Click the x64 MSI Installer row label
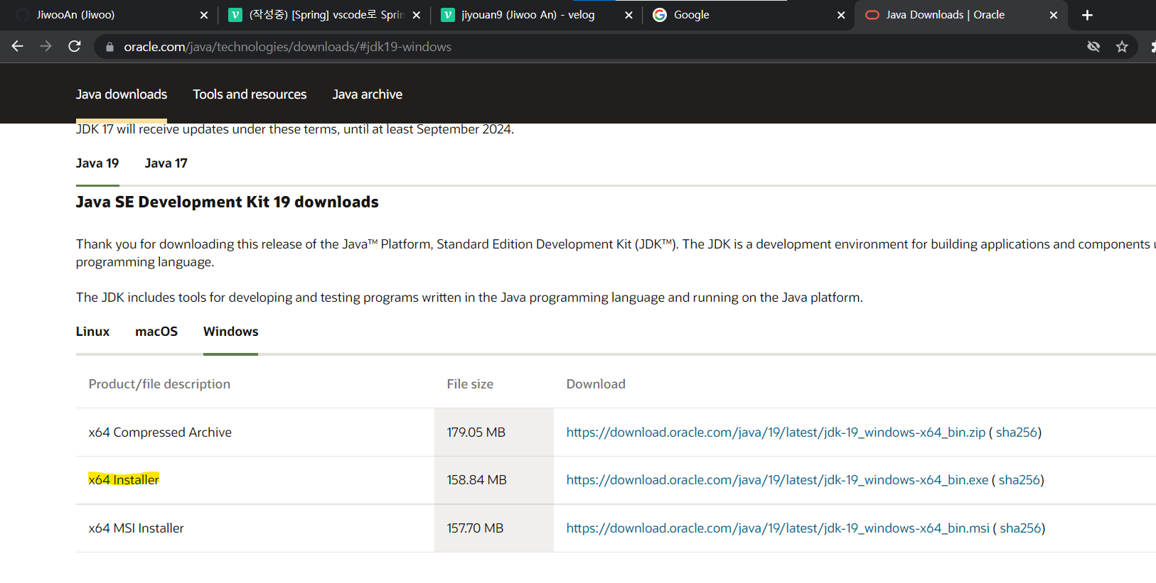 click(136, 528)
